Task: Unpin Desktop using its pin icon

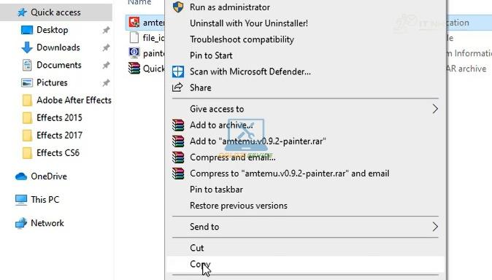Action: coord(106,30)
